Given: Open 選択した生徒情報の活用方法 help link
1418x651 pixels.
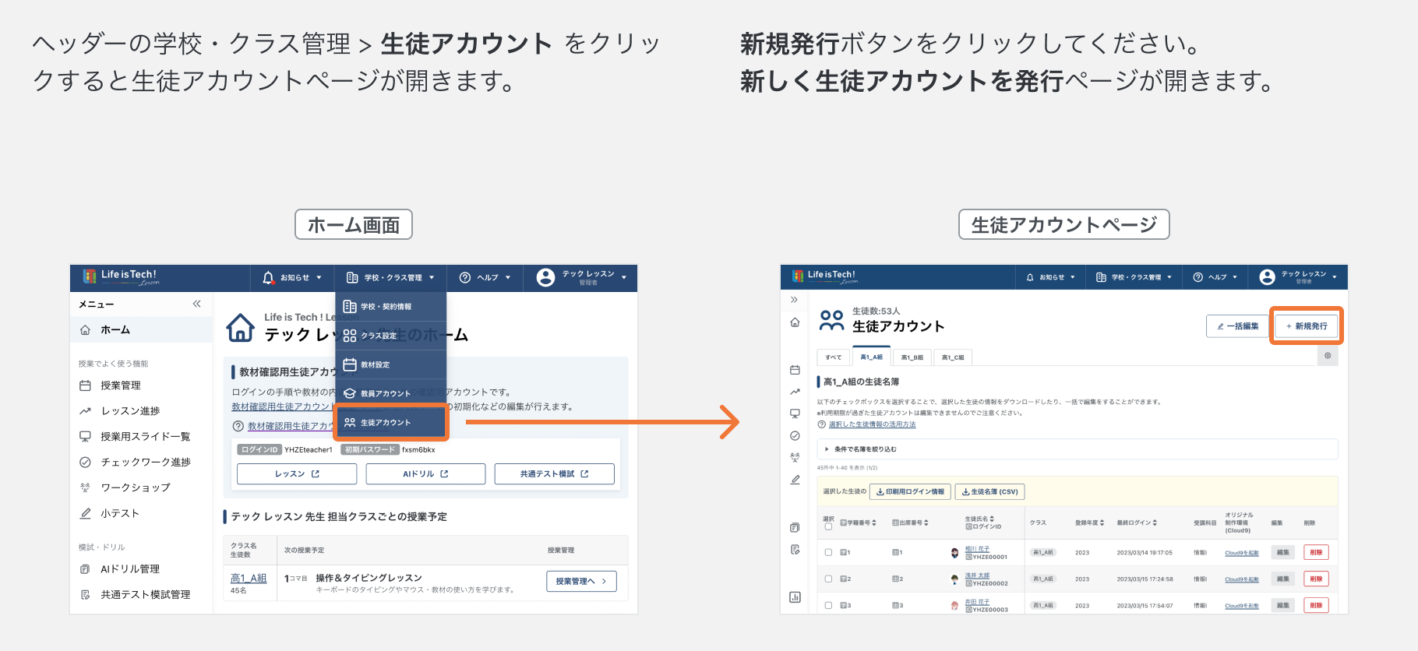Looking at the screenshot, I should point(872,424).
